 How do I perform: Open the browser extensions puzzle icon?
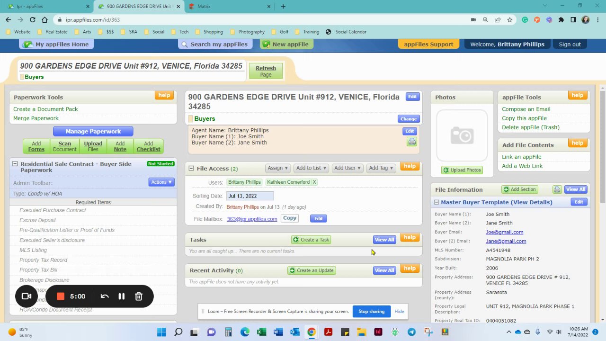point(561,19)
